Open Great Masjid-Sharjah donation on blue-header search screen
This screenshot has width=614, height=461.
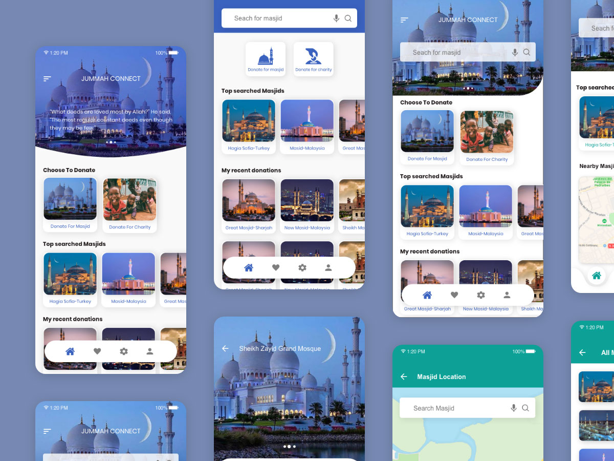tap(249, 206)
